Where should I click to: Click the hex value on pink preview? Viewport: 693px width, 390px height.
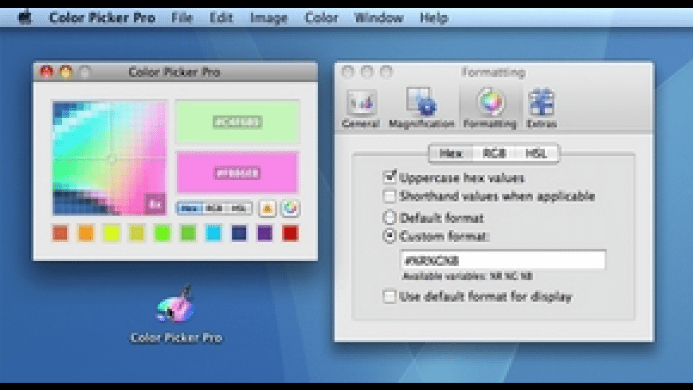pos(238,173)
